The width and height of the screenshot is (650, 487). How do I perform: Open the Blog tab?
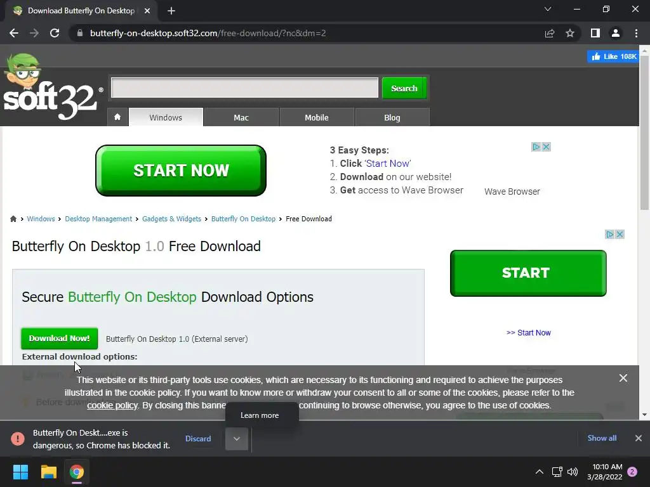tap(392, 117)
